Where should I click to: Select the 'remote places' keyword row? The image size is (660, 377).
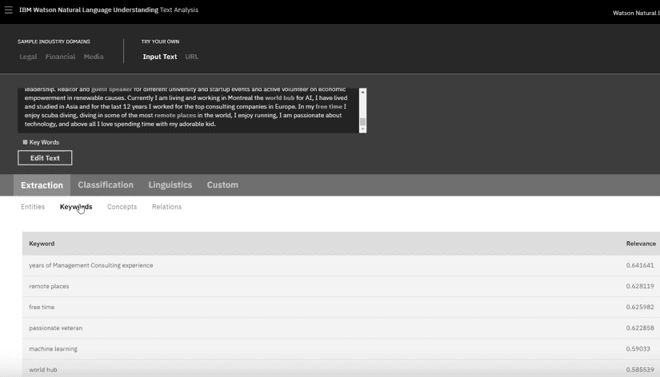(x=341, y=286)
